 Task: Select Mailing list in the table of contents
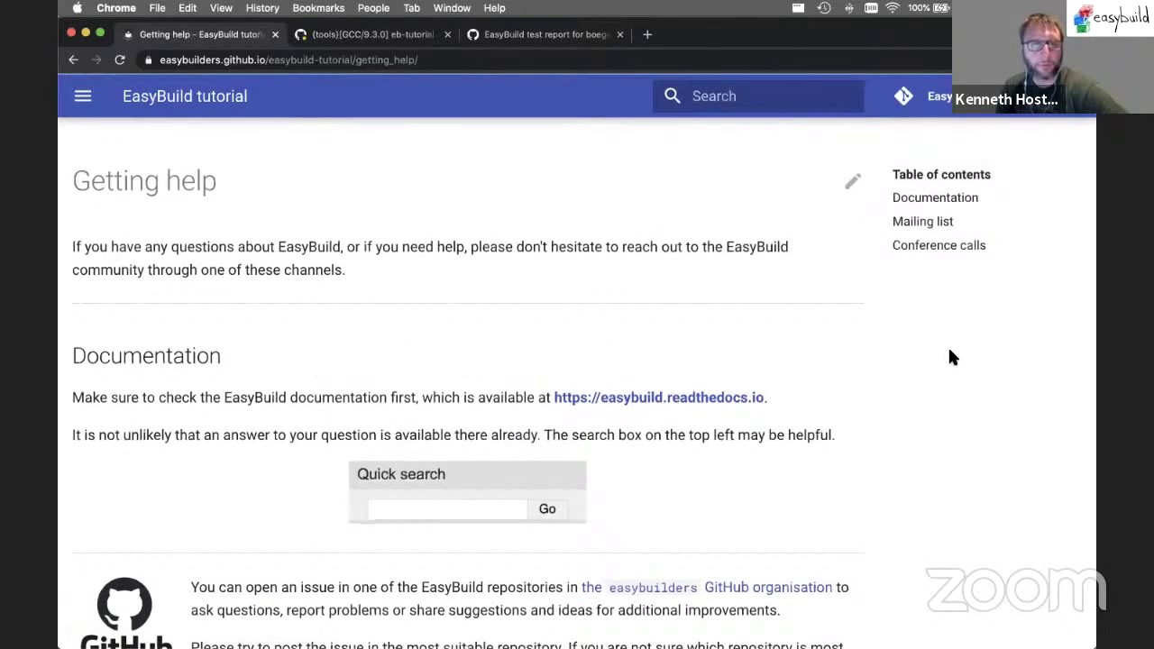tap(922, 221)
